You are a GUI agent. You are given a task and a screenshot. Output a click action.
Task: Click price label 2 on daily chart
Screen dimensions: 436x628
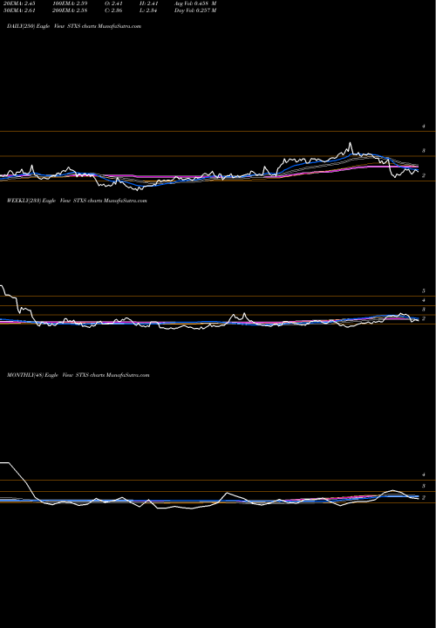click(423, 175)
